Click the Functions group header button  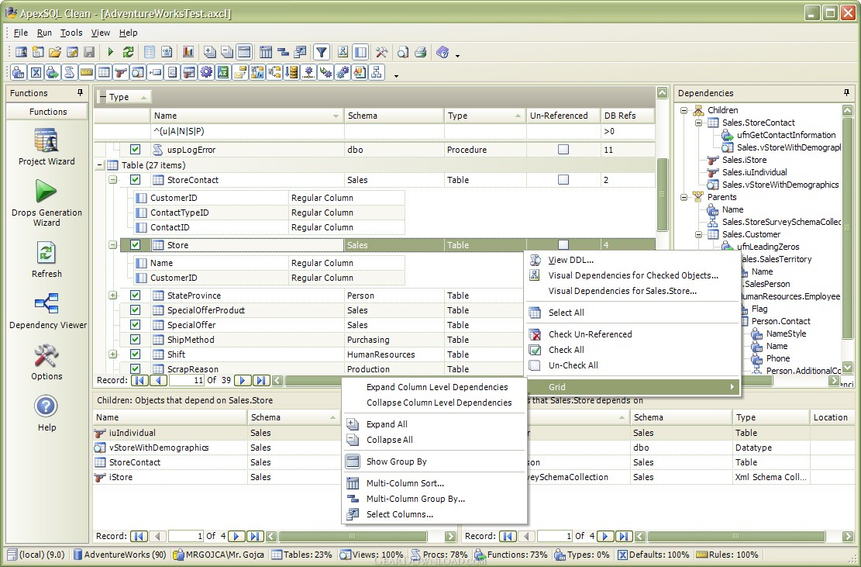(x=47, y=112)
